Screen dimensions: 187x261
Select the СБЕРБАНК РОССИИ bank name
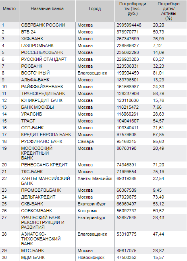click(43, 25)
